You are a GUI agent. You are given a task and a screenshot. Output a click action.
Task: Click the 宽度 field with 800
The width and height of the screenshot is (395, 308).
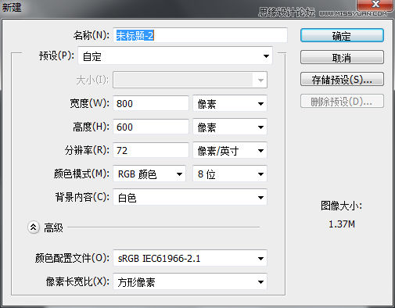click(151, 103)
